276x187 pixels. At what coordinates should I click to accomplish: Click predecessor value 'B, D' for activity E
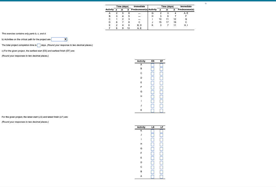(139, 25)
